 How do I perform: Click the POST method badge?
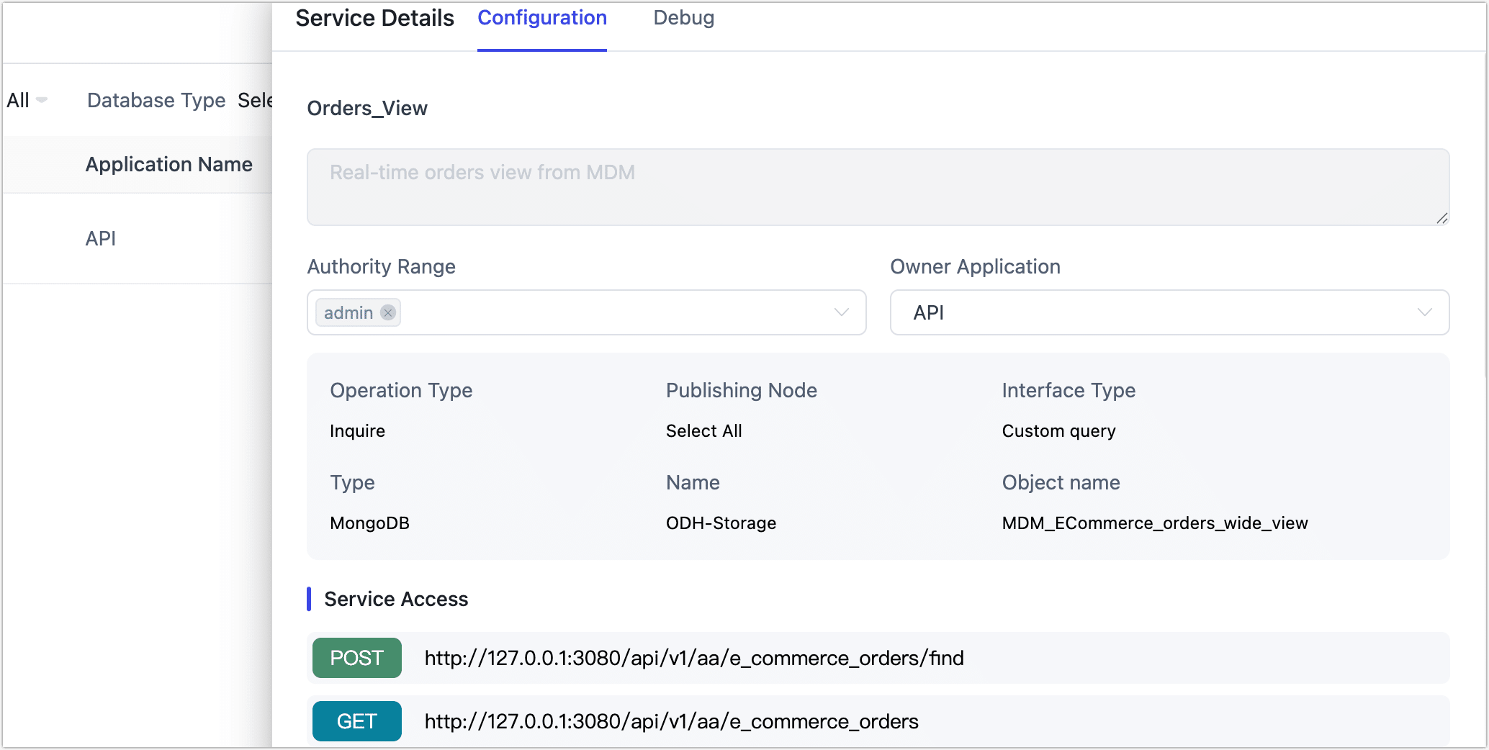click(x=356, y=657)
